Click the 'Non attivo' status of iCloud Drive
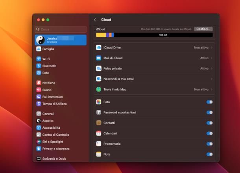The image size is (240, 173). (201, 47)
